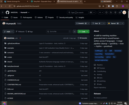This screenshot has width=129, height=105.
Task: Open the 1 Branch link
Action: [x=20, y=32]
